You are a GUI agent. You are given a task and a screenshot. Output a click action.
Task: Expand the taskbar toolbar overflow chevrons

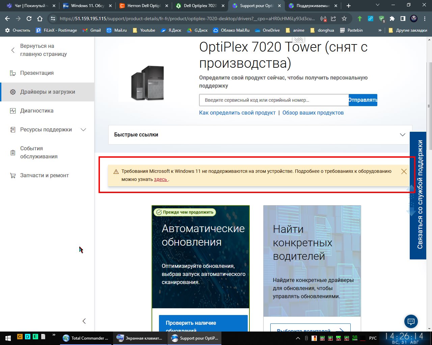pyautogui.click(x=53, y=335)
